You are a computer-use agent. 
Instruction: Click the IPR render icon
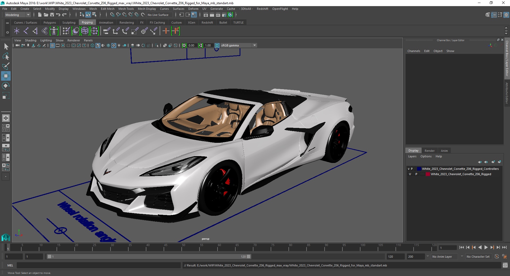pyautogui.click(x=218, y=15)
